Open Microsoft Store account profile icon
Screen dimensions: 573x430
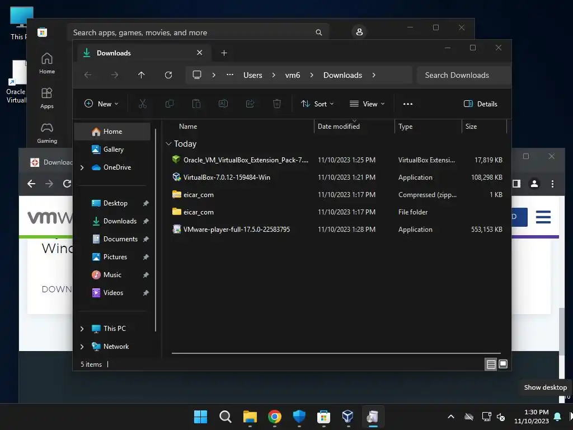tap(359, 32)
